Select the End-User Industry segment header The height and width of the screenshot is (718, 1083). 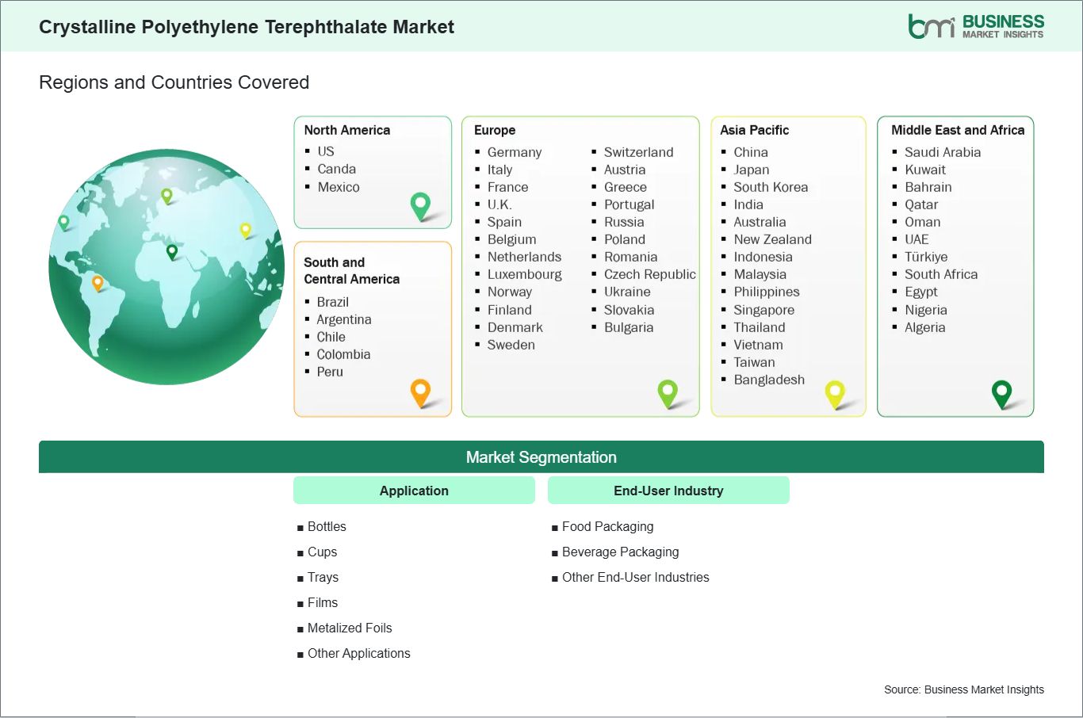668,491
